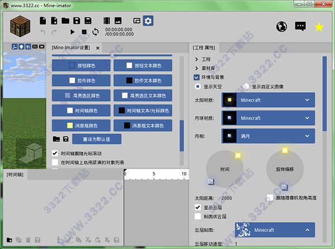Click the crafting table logo icon
The width and height of the screenshot is (335, 249).
20,26
